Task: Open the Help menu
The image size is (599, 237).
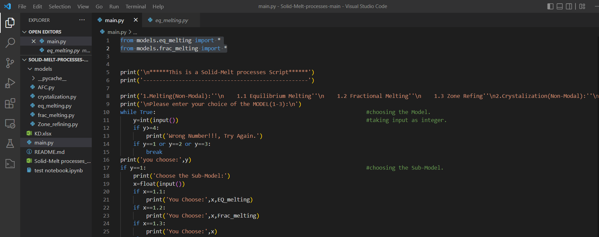Action: (x=158, y=6)
